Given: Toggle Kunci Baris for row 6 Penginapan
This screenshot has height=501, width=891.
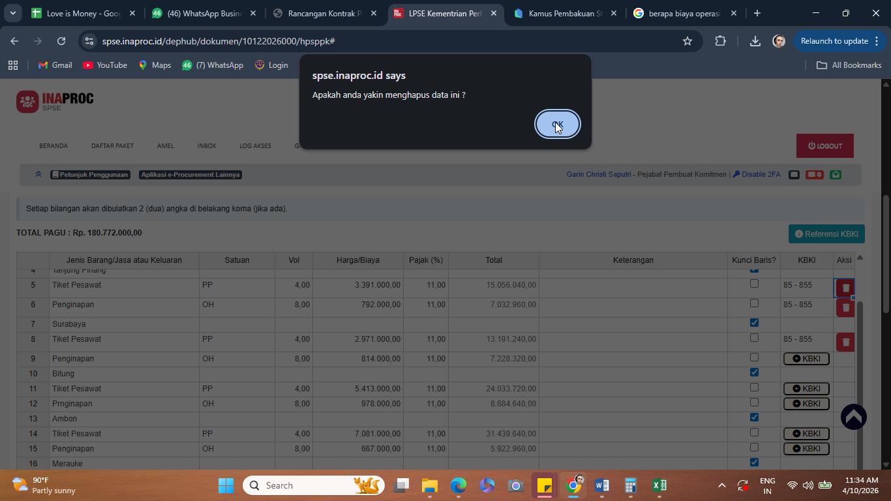Looking at the screenshot, I should point(754,303).
